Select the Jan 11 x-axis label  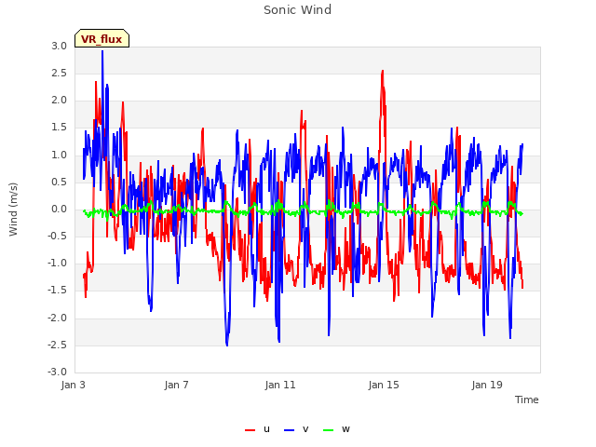(x=280, y=385)
